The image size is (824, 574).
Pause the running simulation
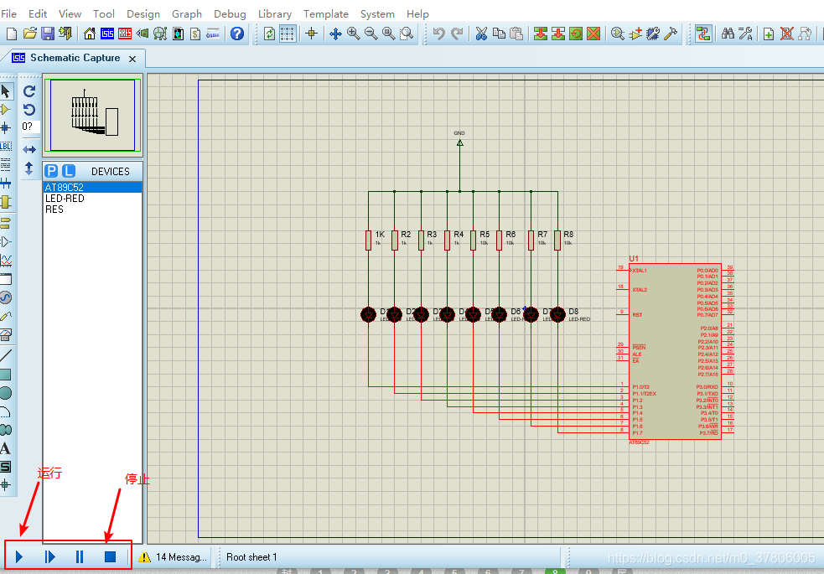tap(80, 556)
